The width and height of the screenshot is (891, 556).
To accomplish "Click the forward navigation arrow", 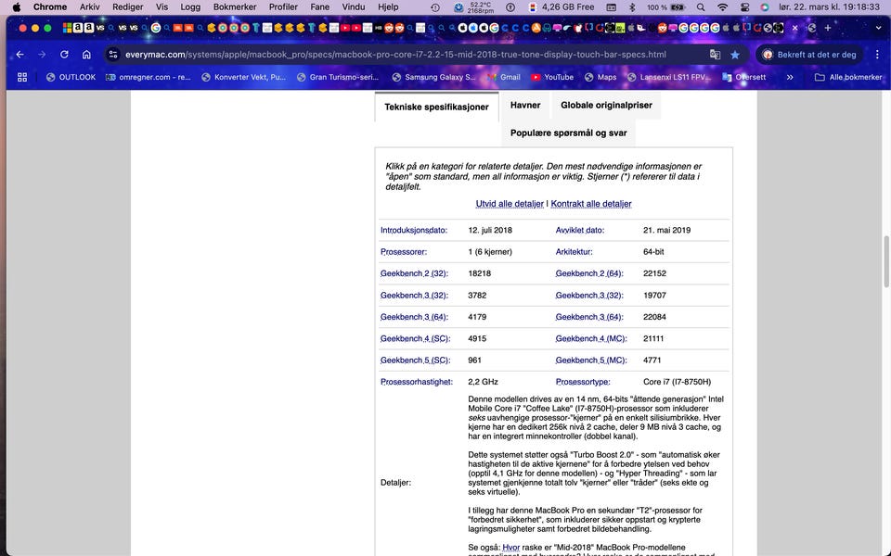I will 42,55.
